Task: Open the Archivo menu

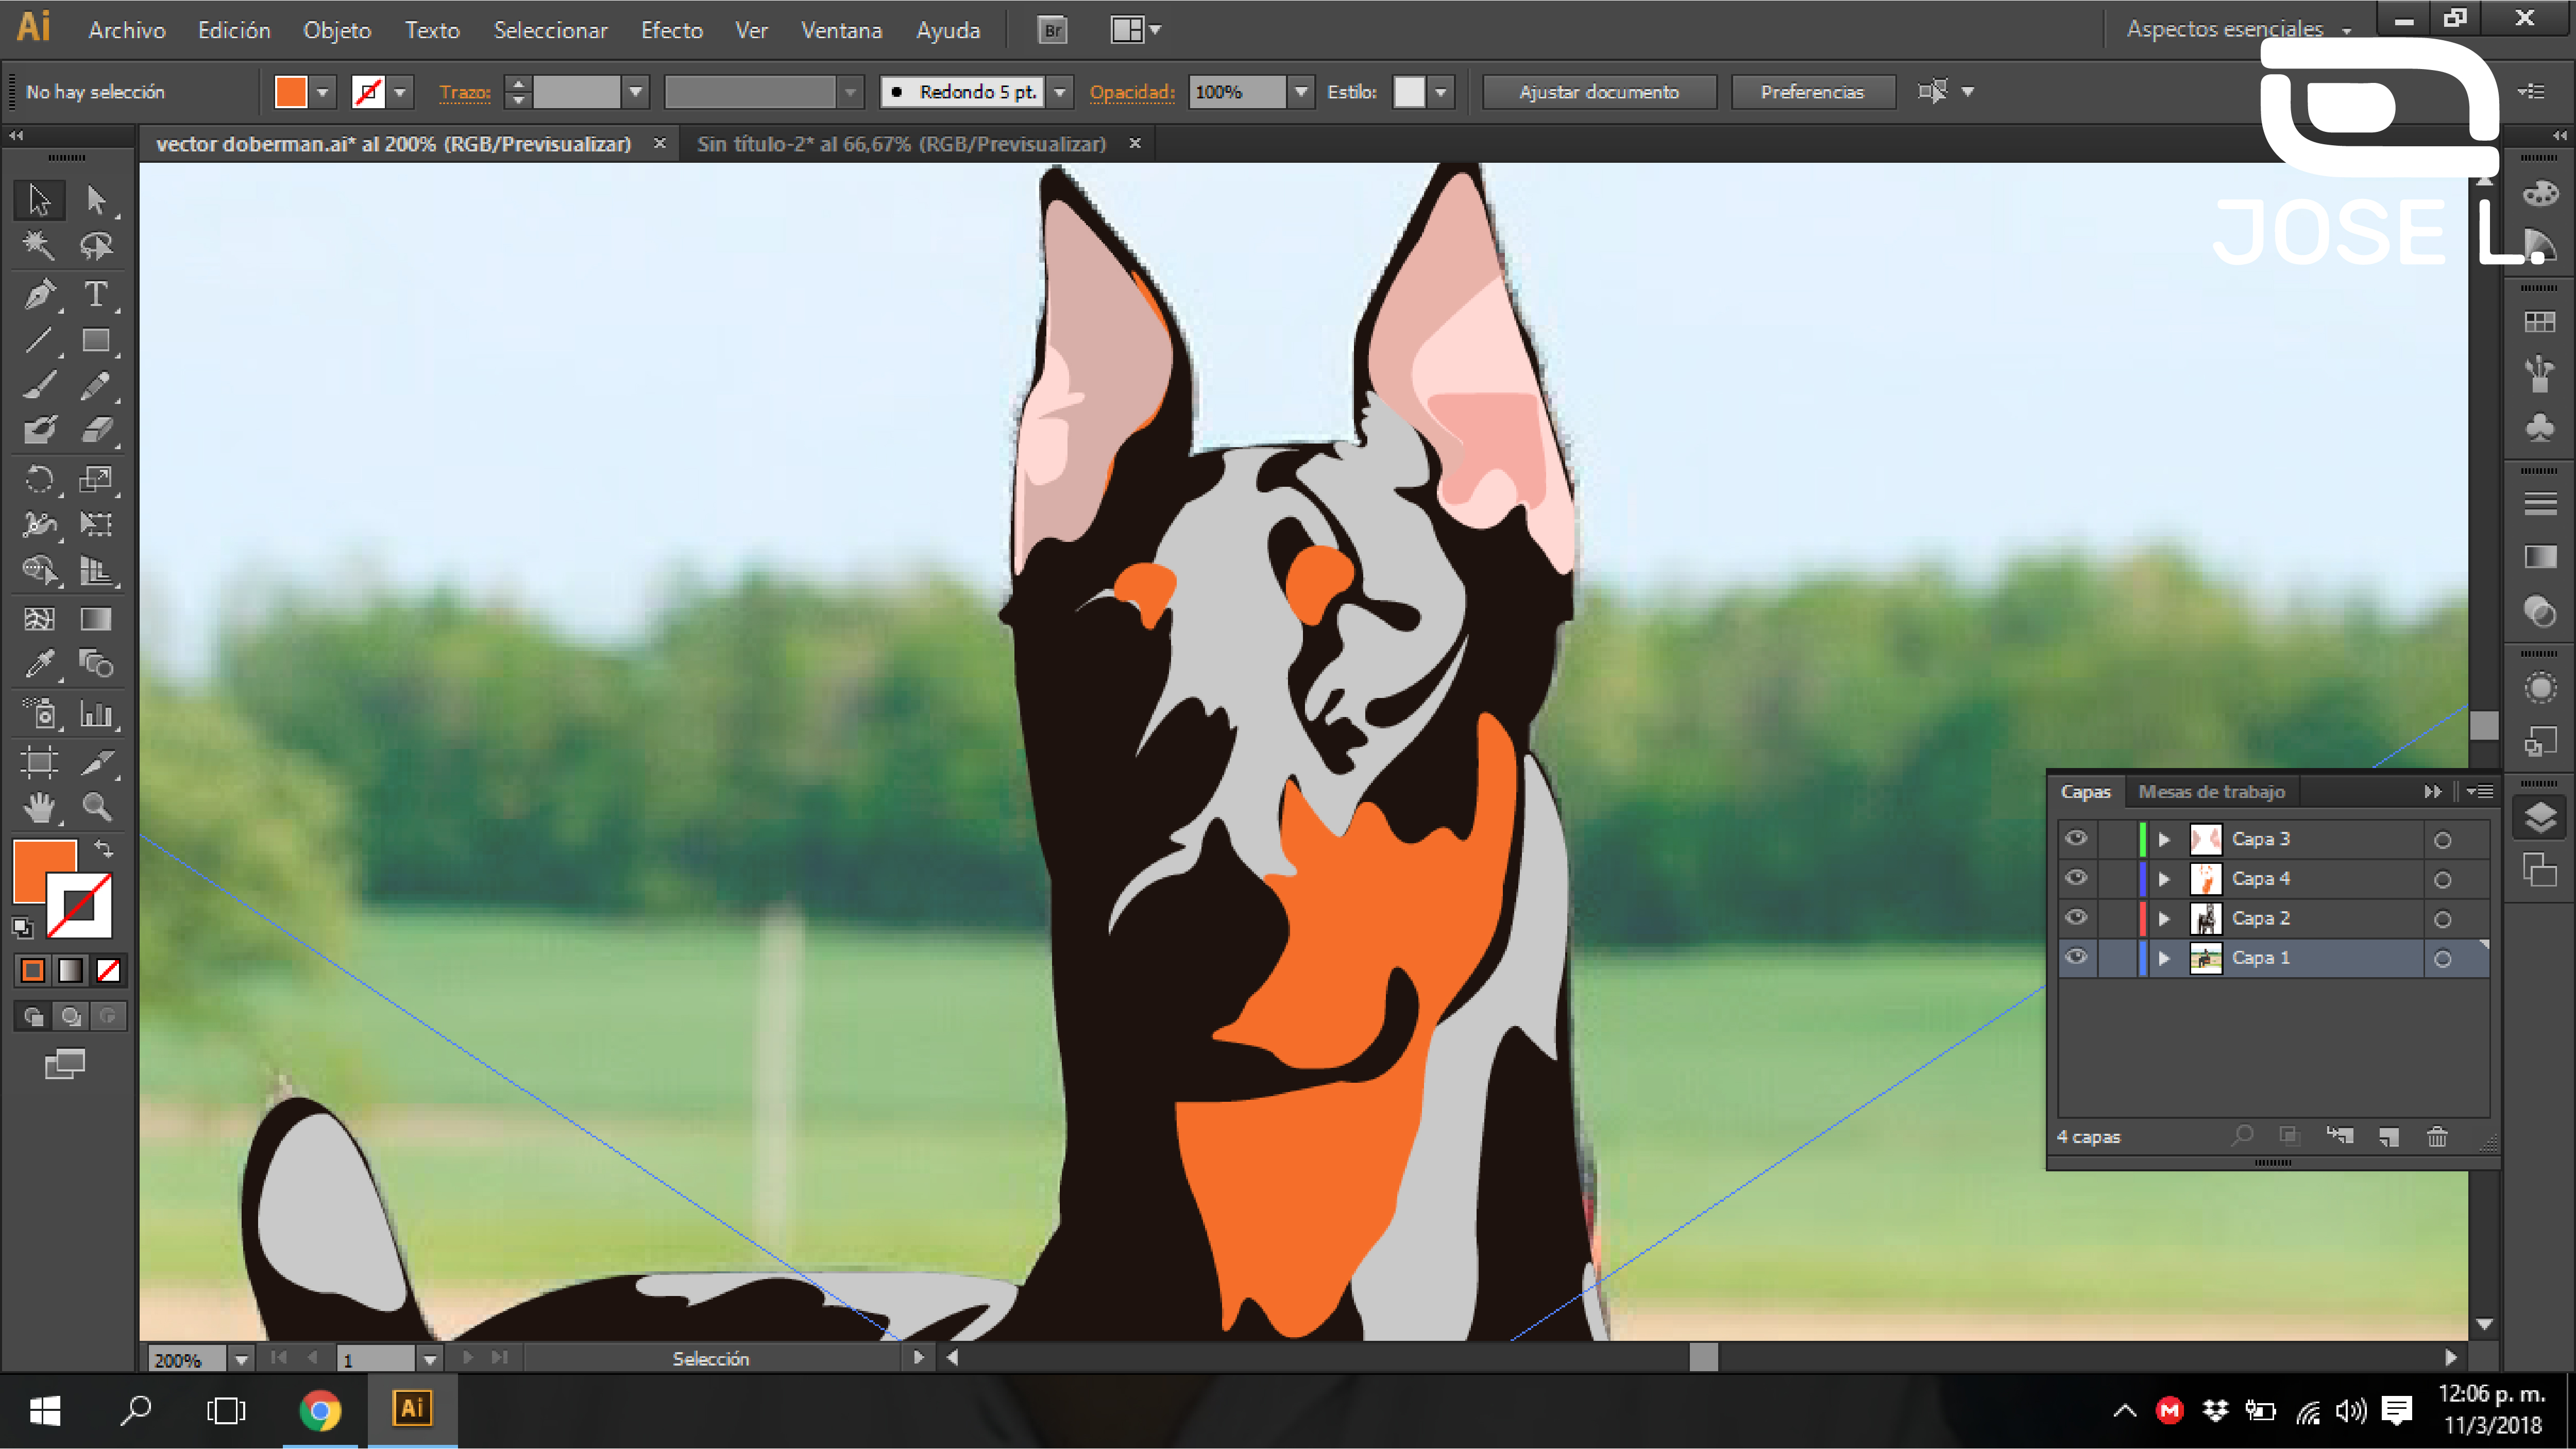Action: 127,30
